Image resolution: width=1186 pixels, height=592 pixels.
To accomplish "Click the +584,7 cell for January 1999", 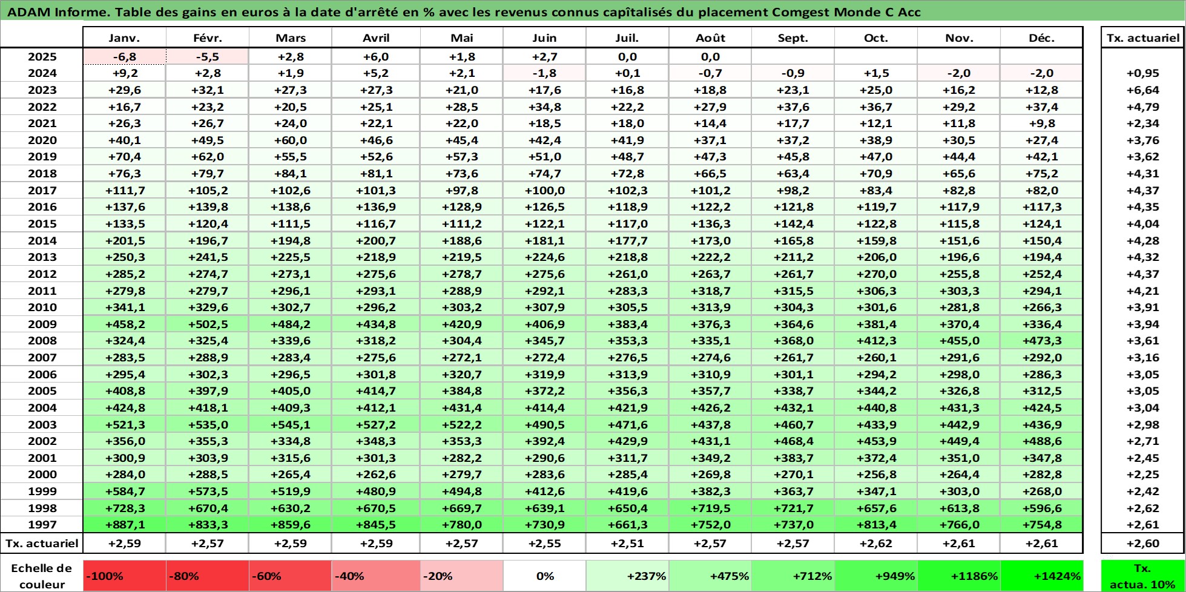I will pyautogui.click(x=125, y=492).
